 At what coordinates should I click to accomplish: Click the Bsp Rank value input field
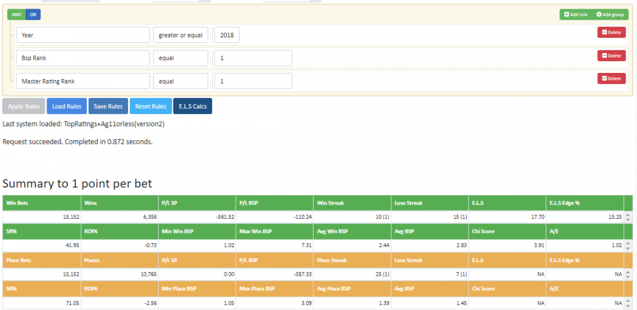coord(253,58)
